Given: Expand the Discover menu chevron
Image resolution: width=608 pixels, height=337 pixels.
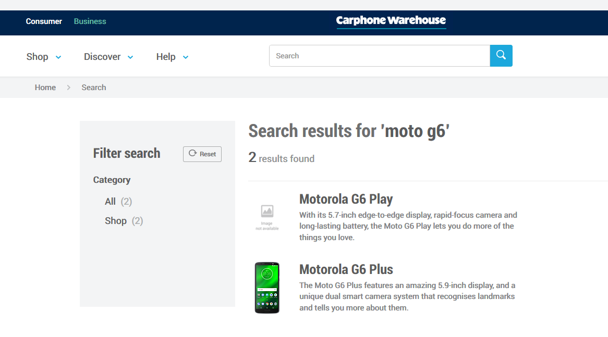Looking at the screenshot, I should pyautogui.click(x=130, y=57).
